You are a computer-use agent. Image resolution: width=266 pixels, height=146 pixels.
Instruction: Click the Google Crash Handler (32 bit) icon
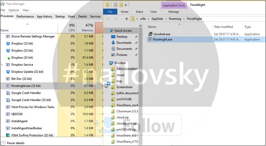pyautogui.click(x=8, y=100)
